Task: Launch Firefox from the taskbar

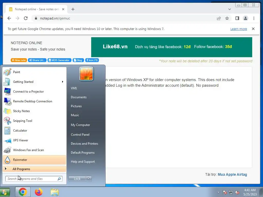Action: pos(39,192)
